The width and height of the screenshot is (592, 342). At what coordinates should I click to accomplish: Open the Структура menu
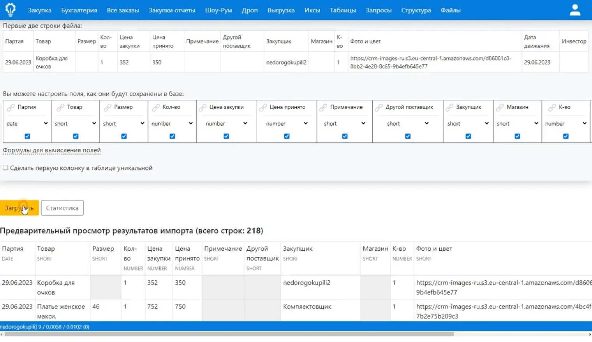pyautogui.click(x=416, y=10)
